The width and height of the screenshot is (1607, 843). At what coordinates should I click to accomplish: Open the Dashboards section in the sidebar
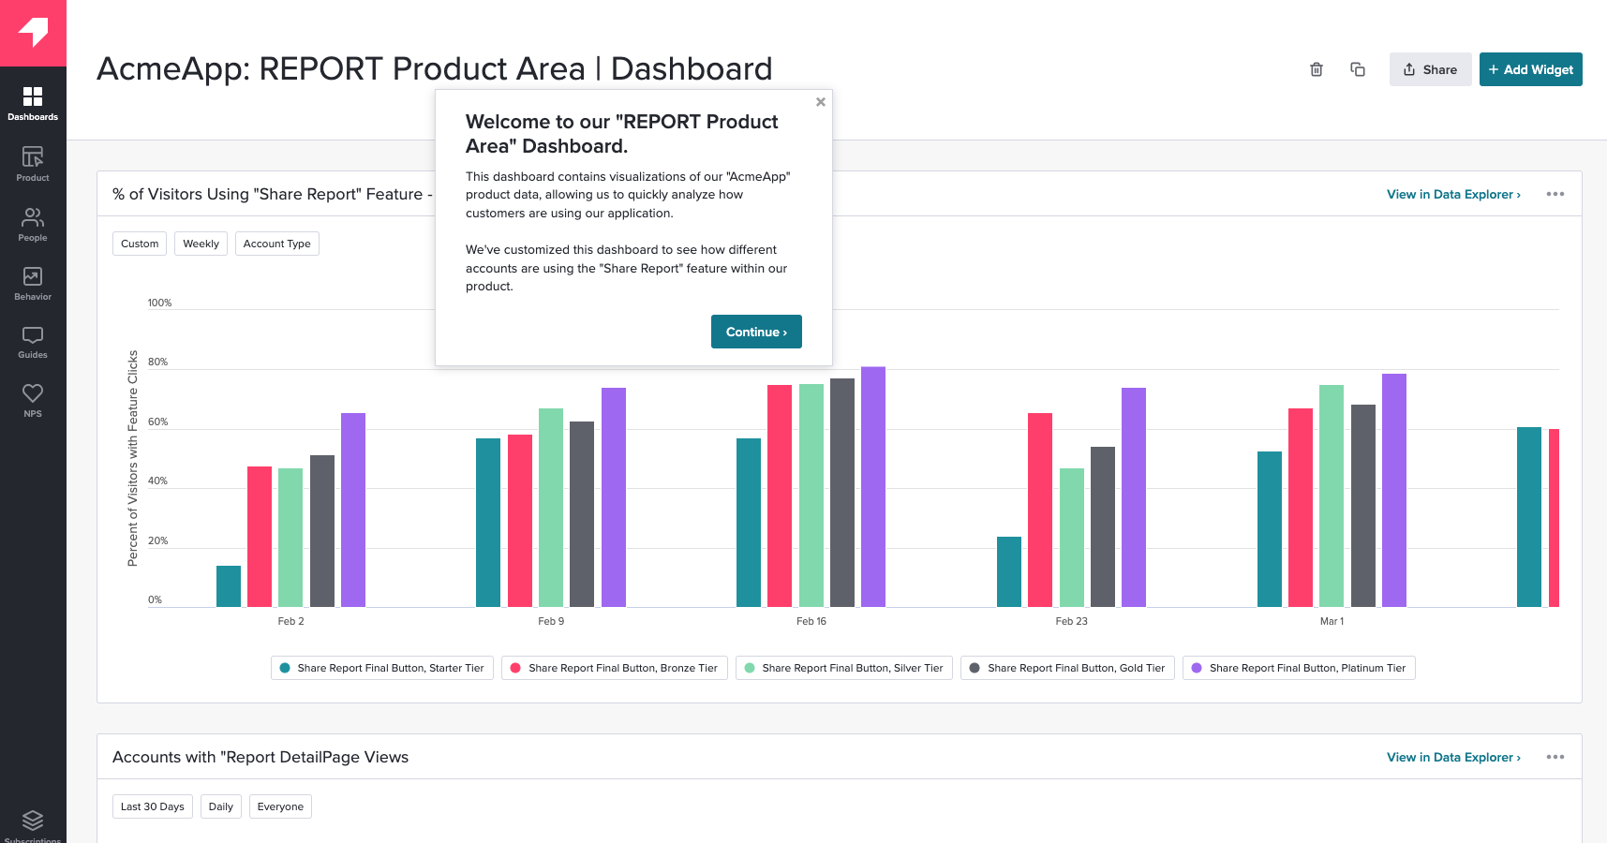33,103
